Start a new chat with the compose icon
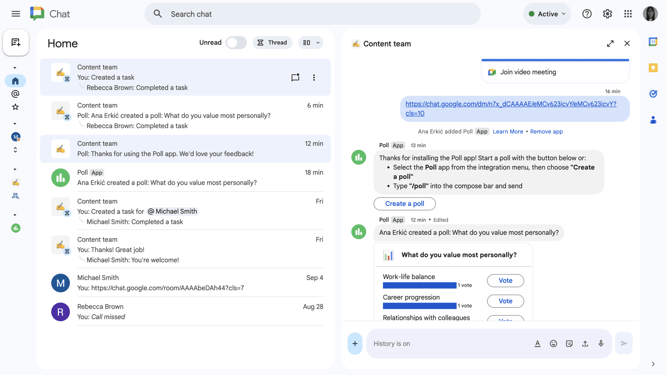The image size is (666, 375). [x=16, y=42]
